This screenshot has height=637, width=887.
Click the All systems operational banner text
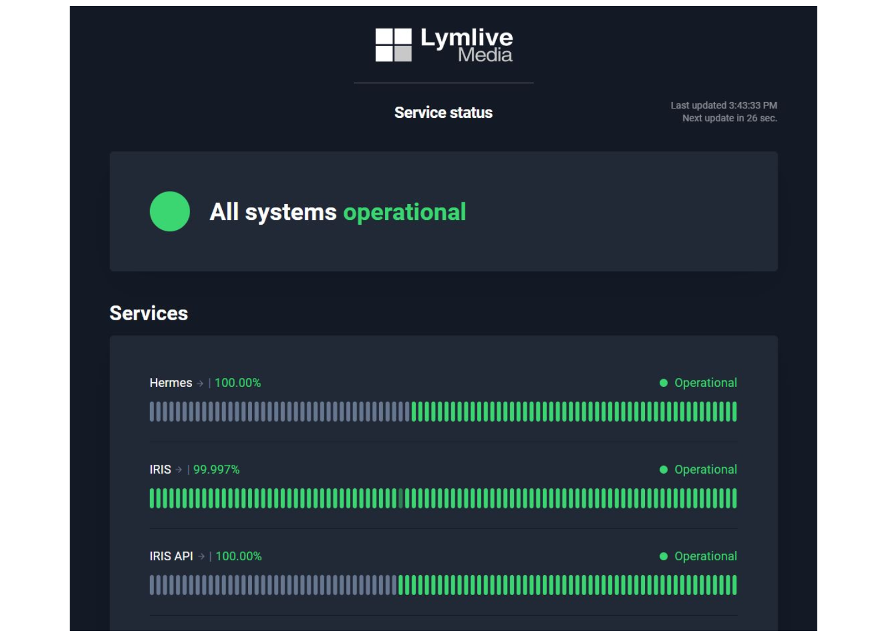[x=337, y=212]
